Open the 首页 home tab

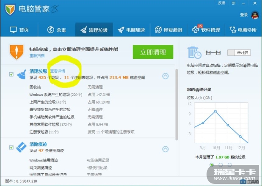tap(19, 30)
